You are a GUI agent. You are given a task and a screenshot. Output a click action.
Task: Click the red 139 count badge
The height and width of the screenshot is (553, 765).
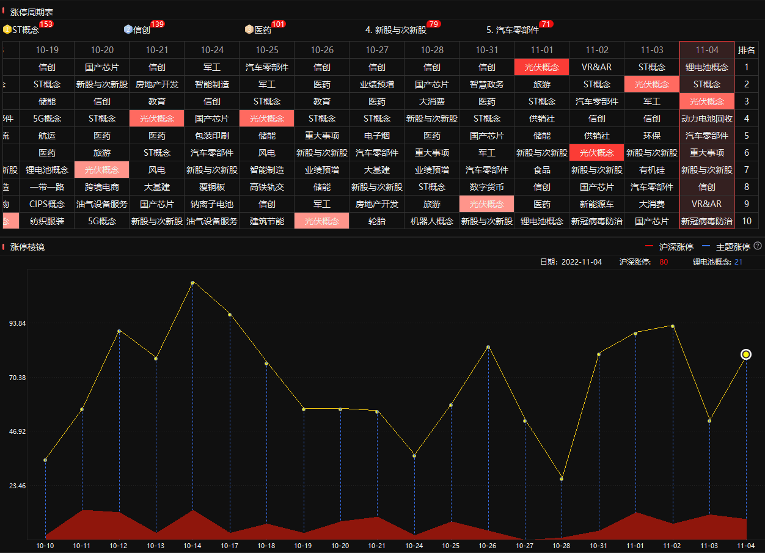pos(158,24)
